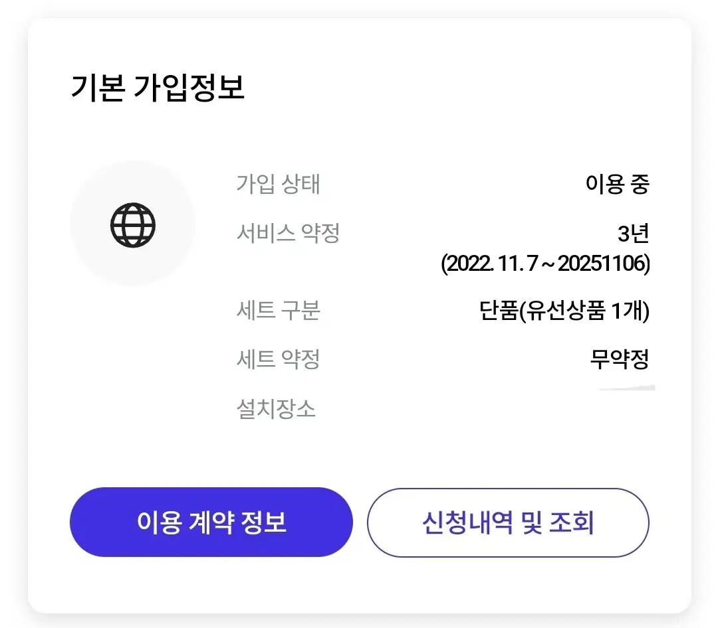This screenshot has width=718, height=628.
Task: Click the 가입 상태 label
Action: [278, 184]
